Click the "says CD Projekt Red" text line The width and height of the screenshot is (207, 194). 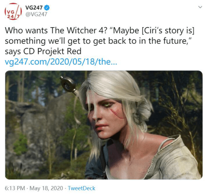(x=43, y=51)
